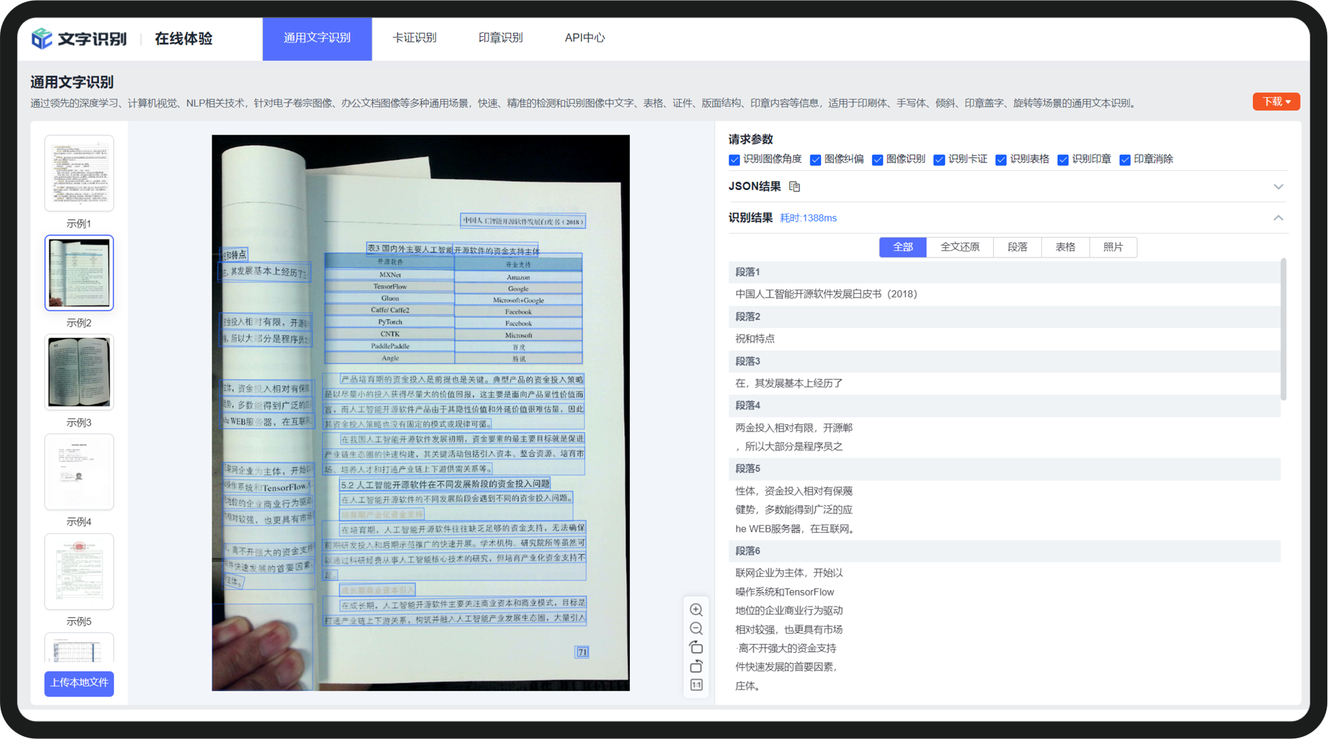Click the 段落6 result header
This screenshot has width=1328, height=739.
click(x=1004, y=551)
